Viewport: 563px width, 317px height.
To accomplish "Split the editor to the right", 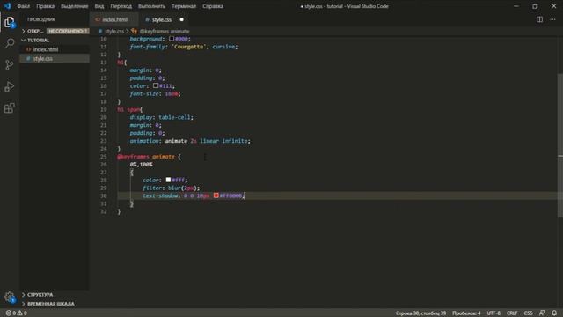I will click(539, 19).
